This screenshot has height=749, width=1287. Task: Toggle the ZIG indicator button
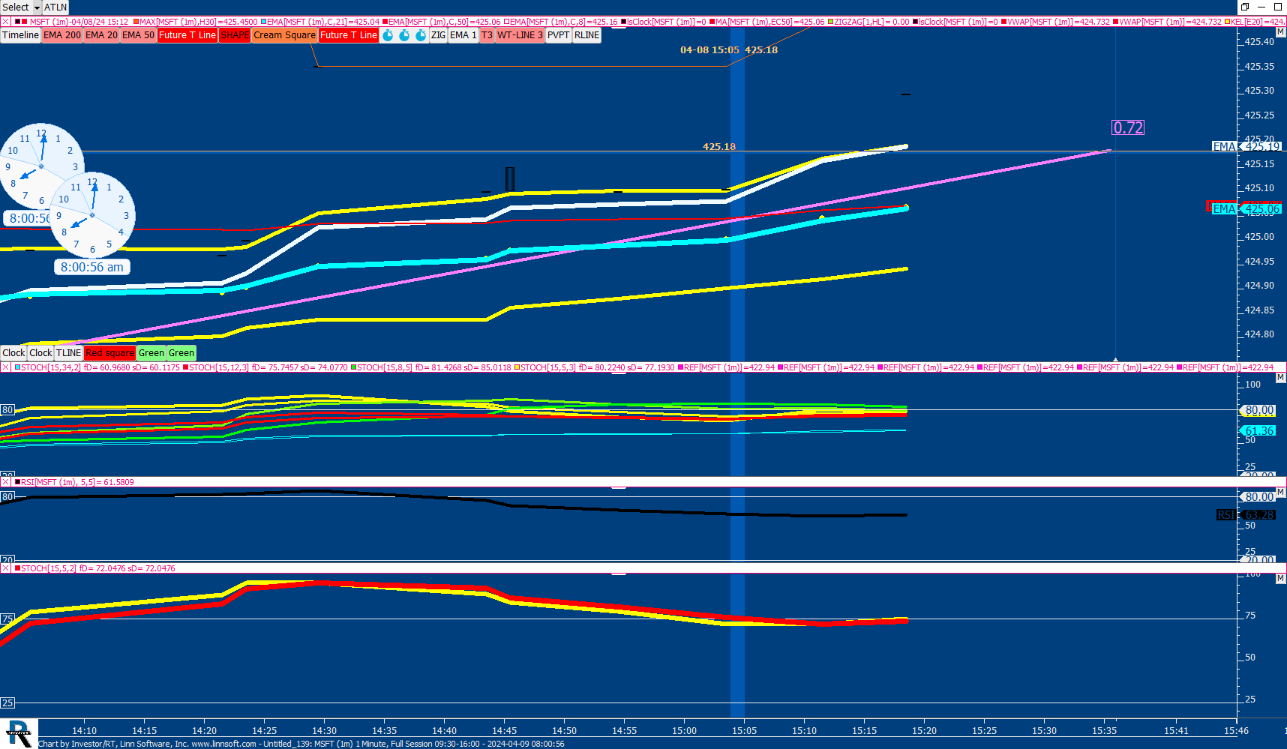tap(439, 35)
